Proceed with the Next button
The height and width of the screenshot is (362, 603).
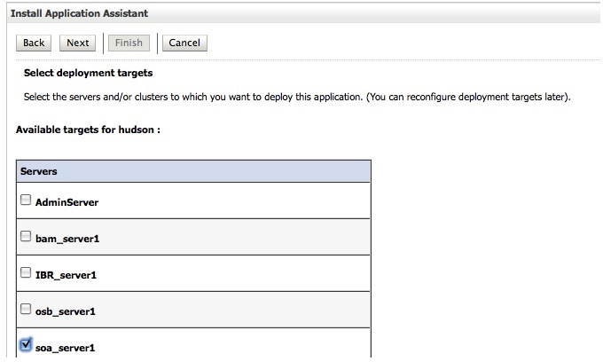coord(78,43)
